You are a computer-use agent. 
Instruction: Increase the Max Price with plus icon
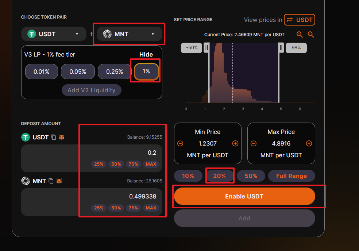(x=309, y=143)
